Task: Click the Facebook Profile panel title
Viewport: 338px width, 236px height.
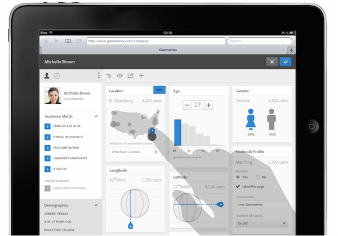Action: coord(250,152)
